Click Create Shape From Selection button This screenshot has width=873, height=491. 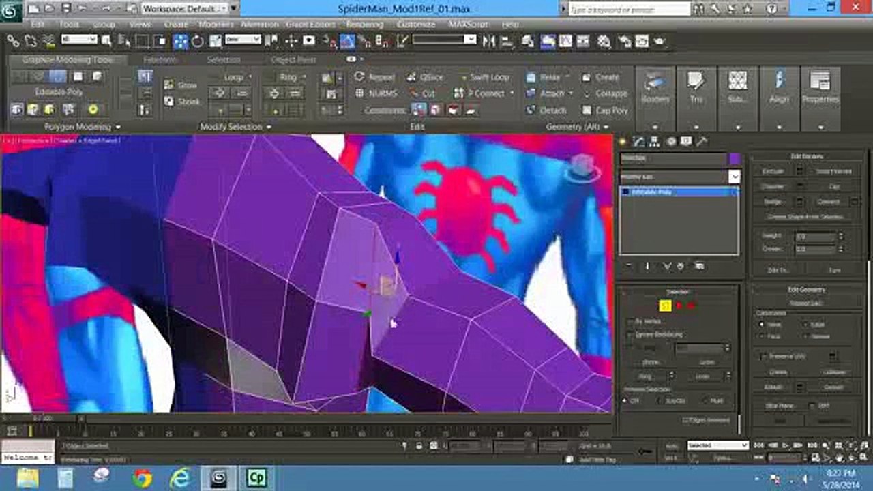click(805, 217)
